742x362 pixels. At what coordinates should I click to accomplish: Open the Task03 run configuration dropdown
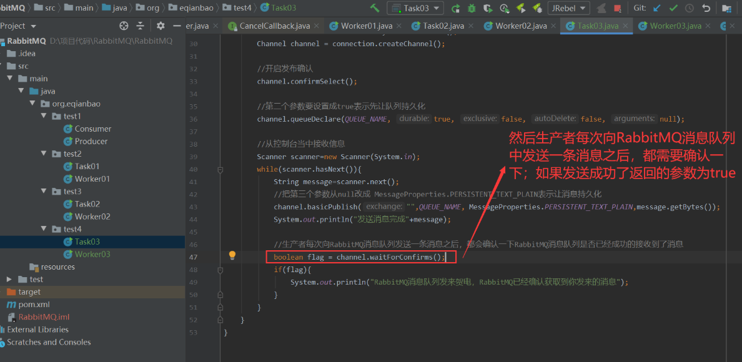tap(415, 8)
